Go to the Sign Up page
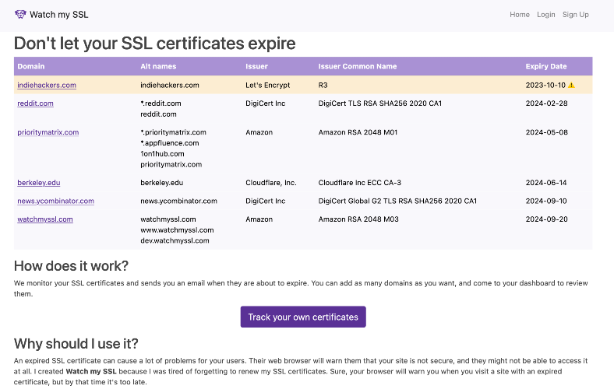Screen dimensions: 614x389 (x=576, y=15)
